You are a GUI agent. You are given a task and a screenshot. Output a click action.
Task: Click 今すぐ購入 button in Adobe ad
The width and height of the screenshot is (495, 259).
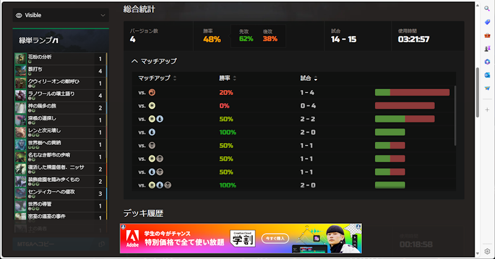point(277,237)
